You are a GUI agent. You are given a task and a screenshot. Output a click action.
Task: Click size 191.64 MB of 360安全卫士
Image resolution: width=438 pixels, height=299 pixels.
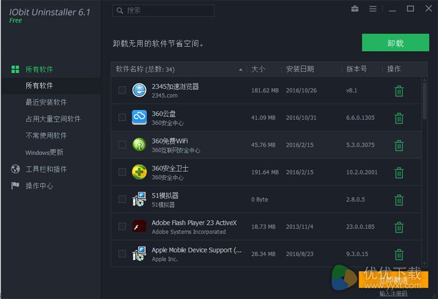[265, 172]
